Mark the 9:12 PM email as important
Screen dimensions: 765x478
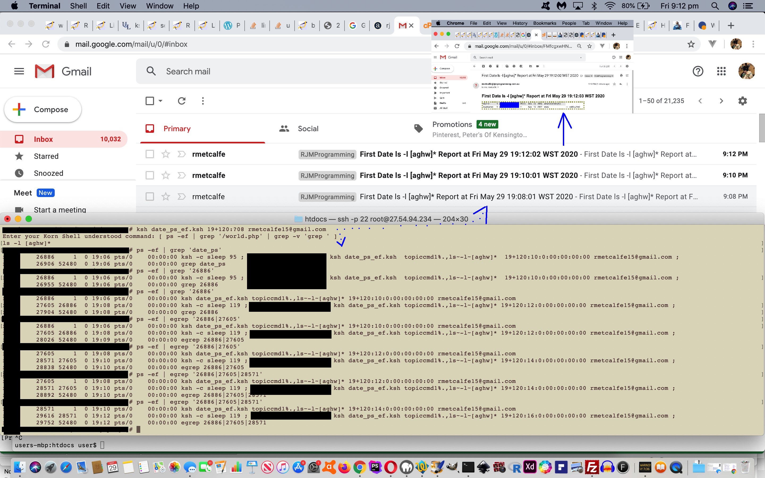click(x=181, y=154)
